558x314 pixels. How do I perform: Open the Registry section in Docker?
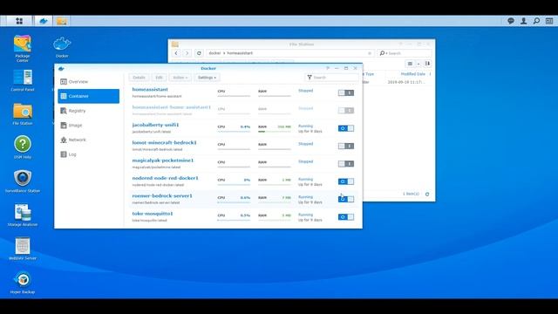coord(89,111)
